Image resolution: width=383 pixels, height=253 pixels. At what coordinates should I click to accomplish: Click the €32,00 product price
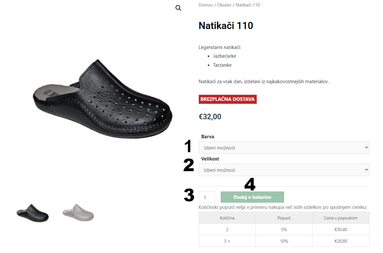click(210, 116)
